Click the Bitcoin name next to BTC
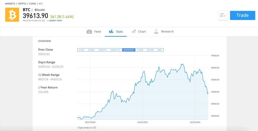The height and width of the screenshot is (131, 258). click(40, 10)
